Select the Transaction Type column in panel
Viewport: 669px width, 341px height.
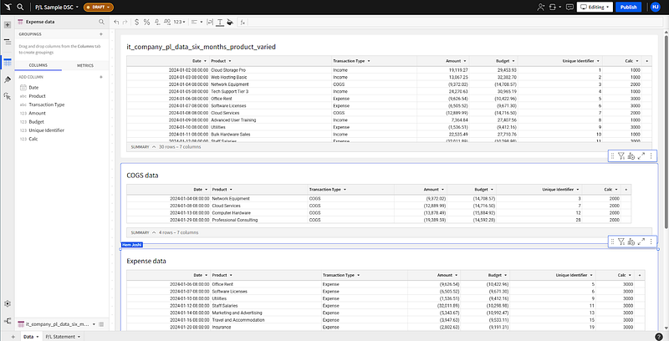point(47,104)
